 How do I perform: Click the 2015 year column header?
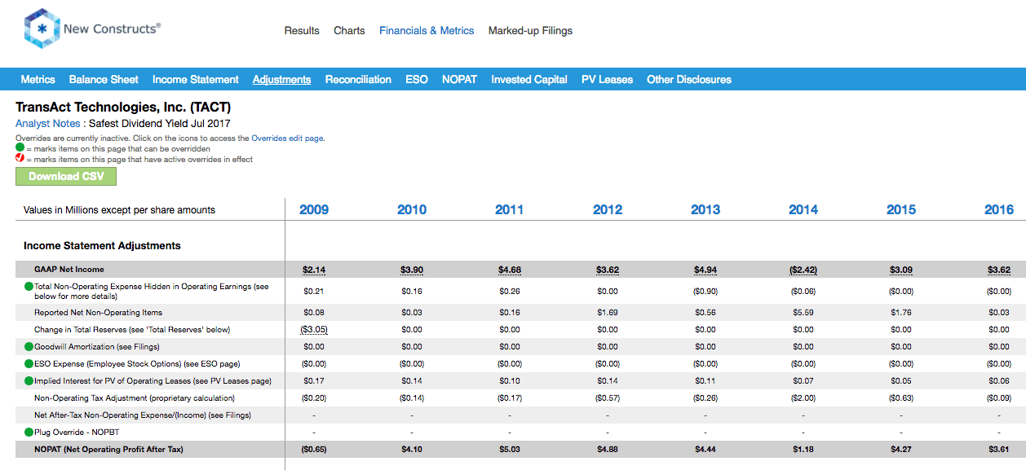[901, 210]
